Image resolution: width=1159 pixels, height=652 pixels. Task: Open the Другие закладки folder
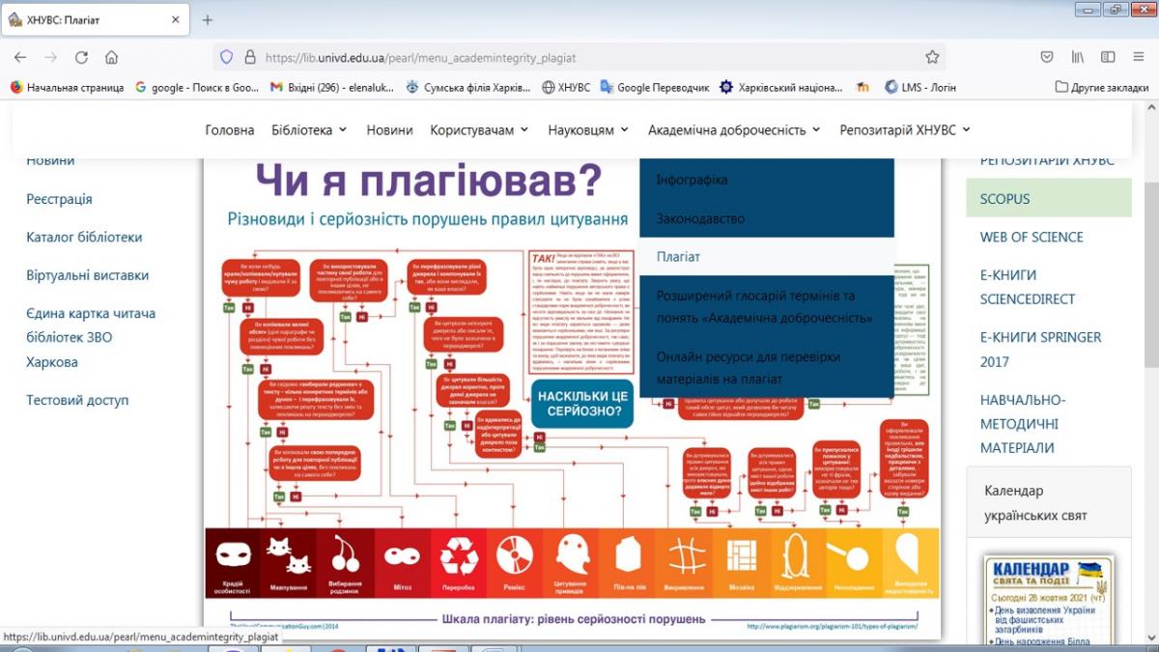pos(1102,87)
